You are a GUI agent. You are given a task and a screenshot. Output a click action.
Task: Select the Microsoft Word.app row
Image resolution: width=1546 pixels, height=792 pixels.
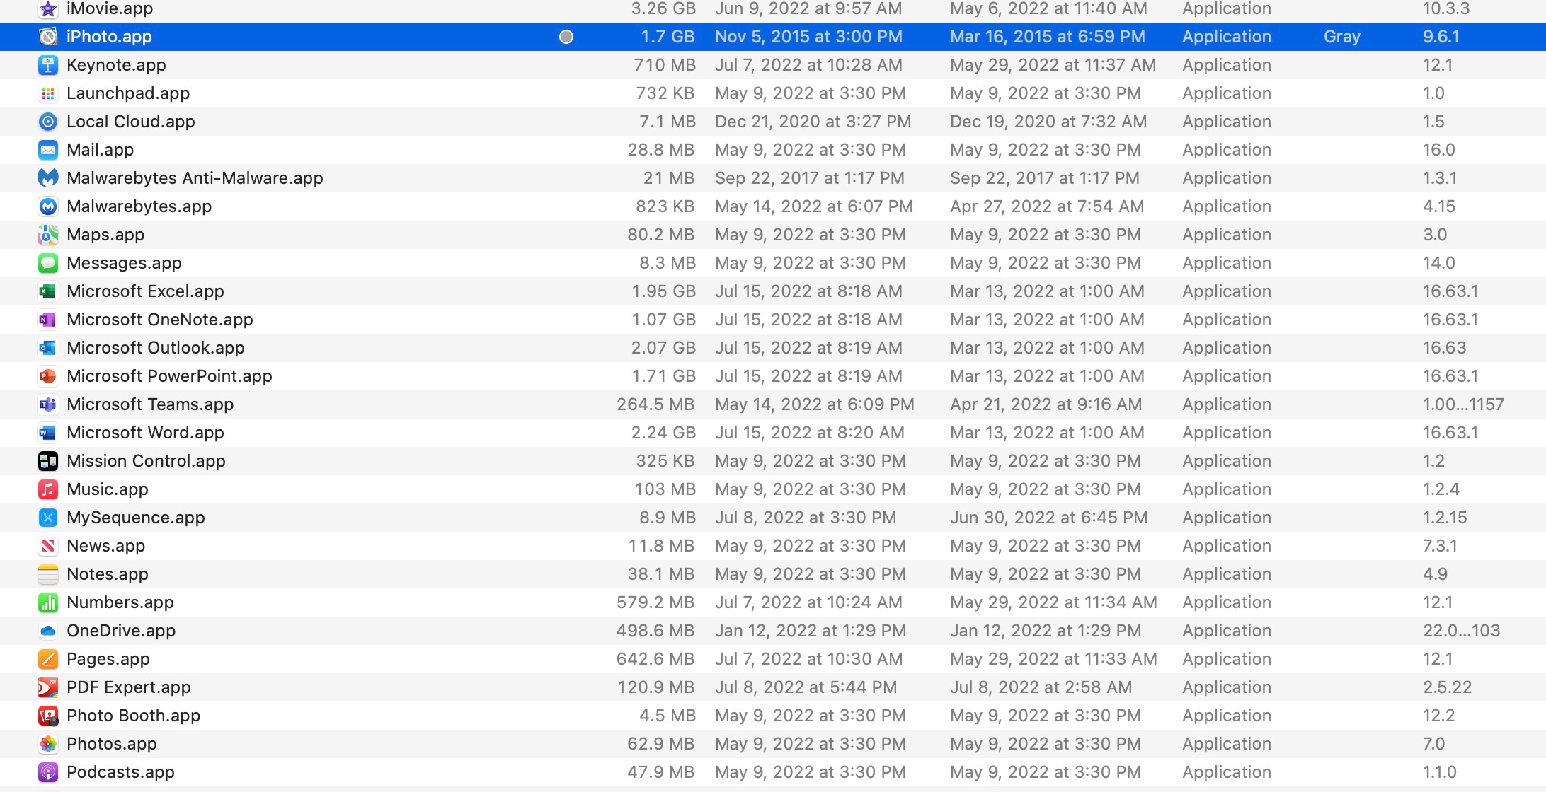145,433
